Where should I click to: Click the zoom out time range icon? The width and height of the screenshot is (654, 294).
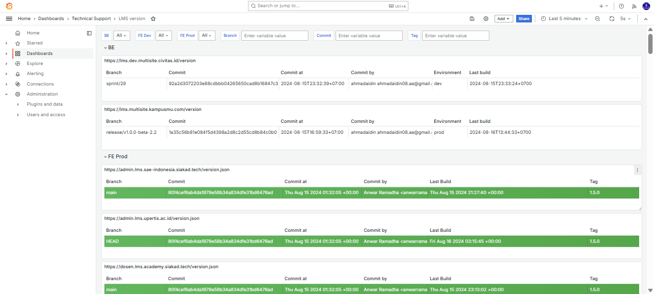[598, 19]
